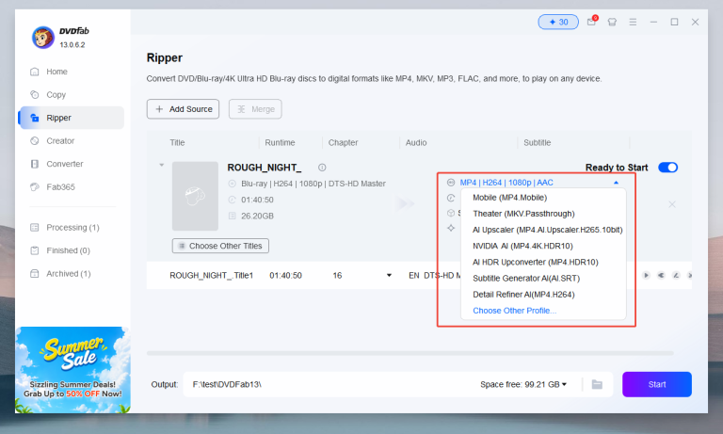Browse output folder with the folder icon

597,384
